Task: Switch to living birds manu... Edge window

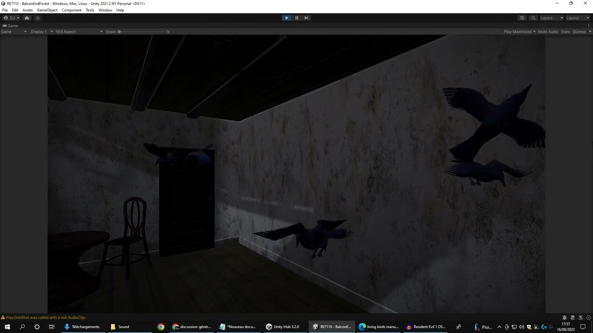Action: (x=379, y=327)
